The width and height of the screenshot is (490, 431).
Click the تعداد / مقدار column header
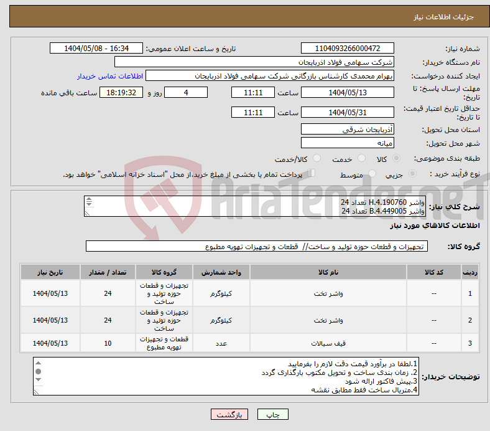coord(108,272)
